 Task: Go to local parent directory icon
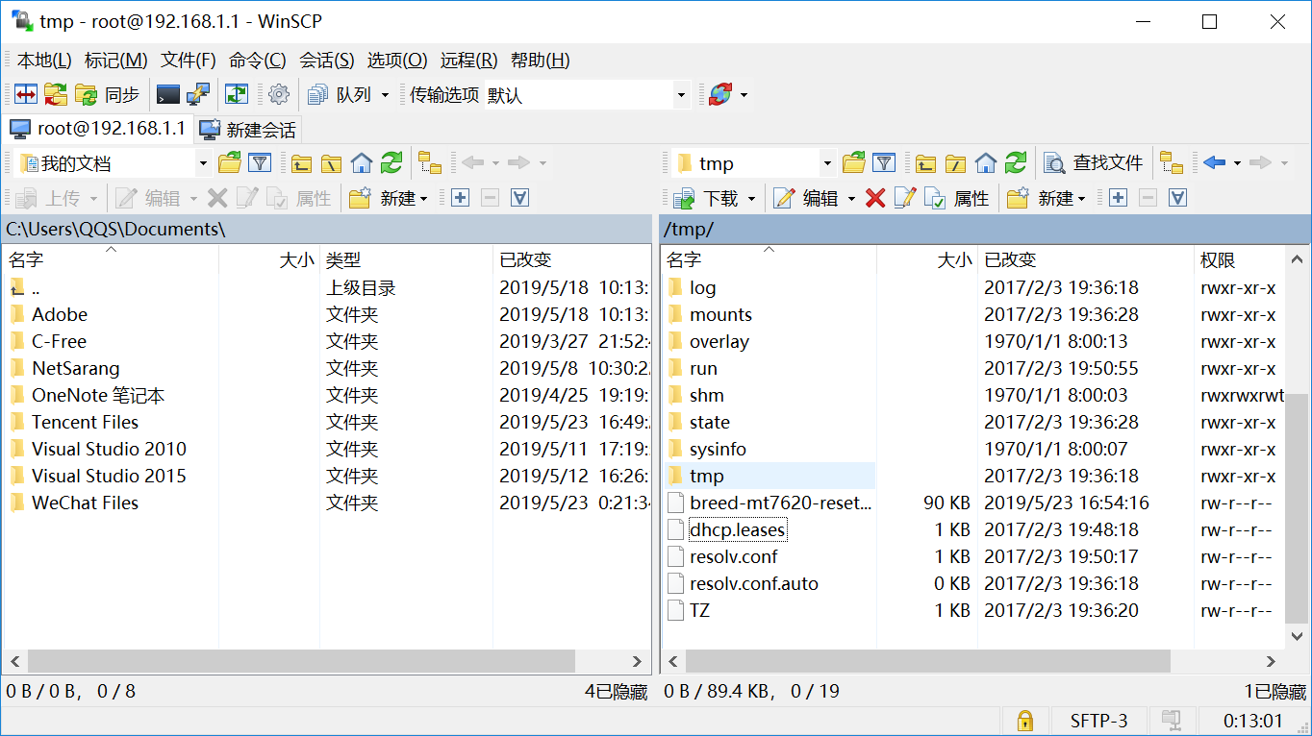(x=302, y=162)
